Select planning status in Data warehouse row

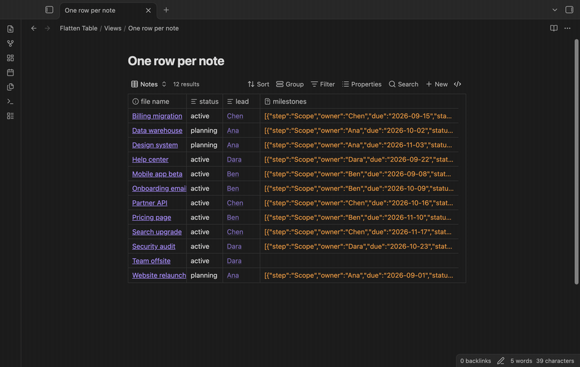point(204,131)
